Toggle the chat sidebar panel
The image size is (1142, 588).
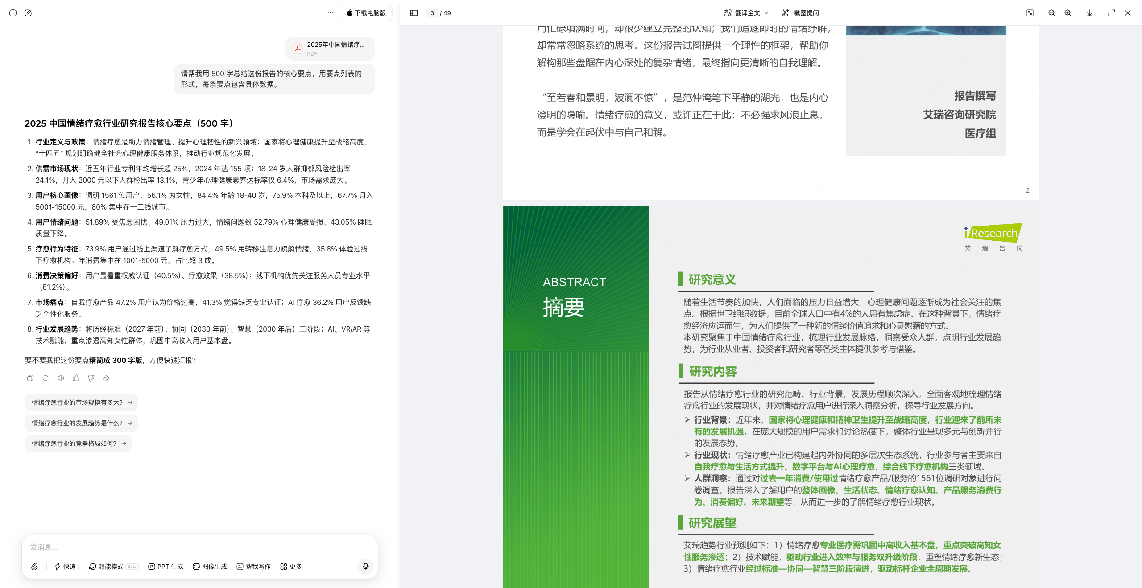point(13,13)
